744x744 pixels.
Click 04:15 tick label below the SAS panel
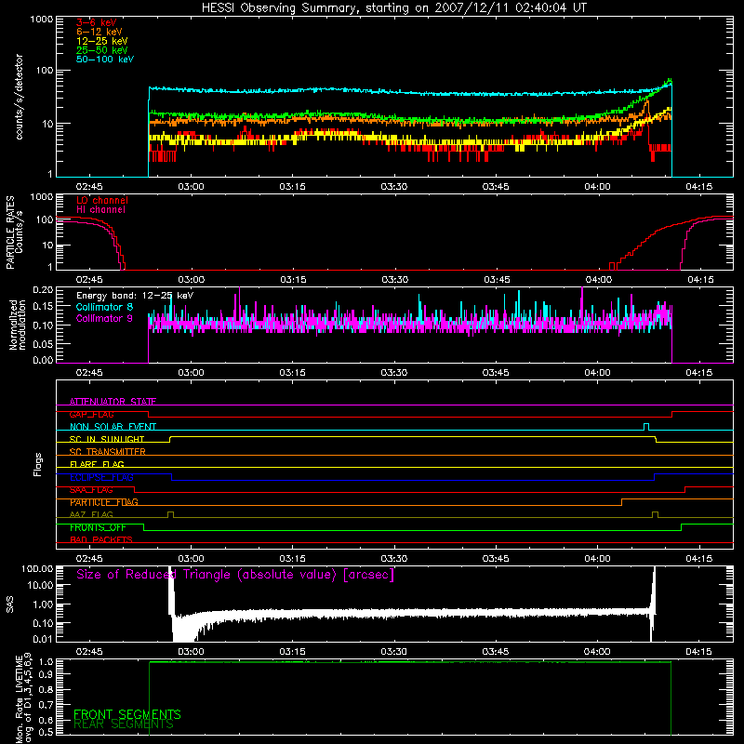tap(698, 652)
